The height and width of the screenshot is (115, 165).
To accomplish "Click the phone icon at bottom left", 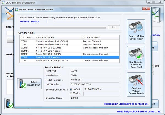I will pyautogui.click(x=11, y=104).
